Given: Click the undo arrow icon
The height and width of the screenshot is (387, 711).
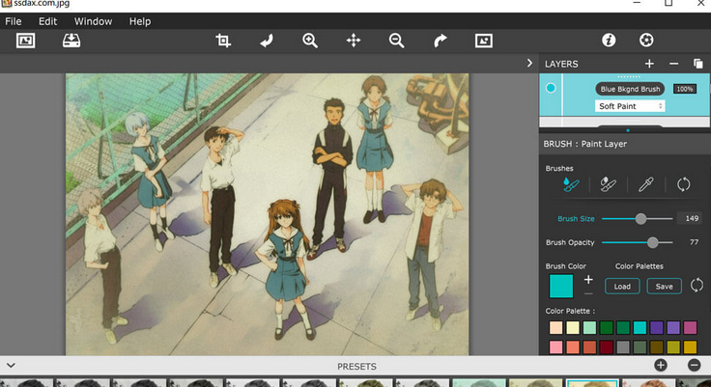Looking at the screenshot, I should 267,41.
